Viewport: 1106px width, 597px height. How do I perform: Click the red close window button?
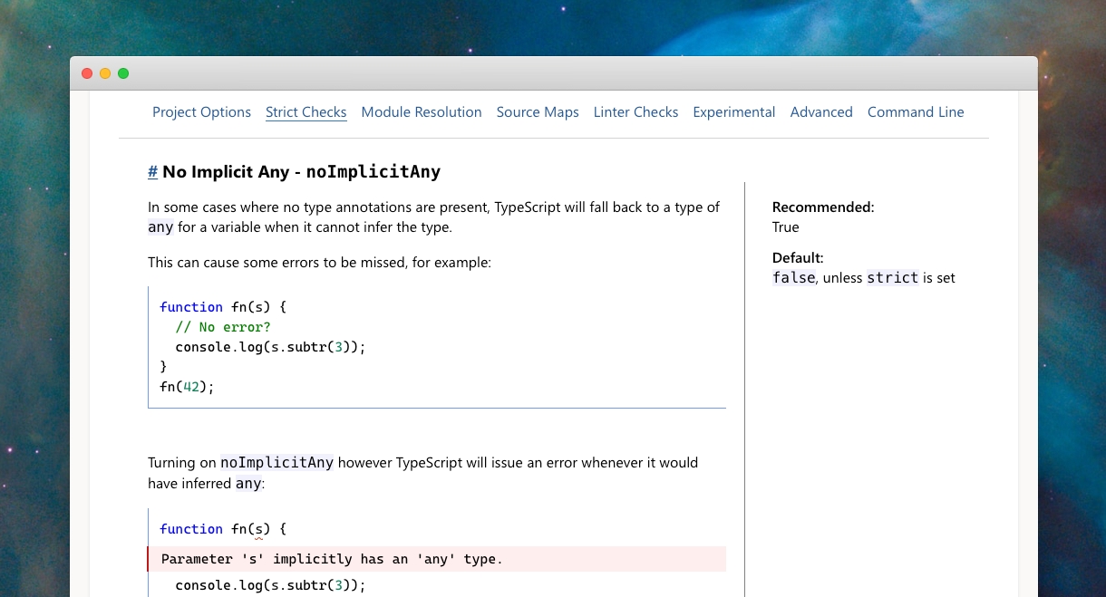[87, 73]
